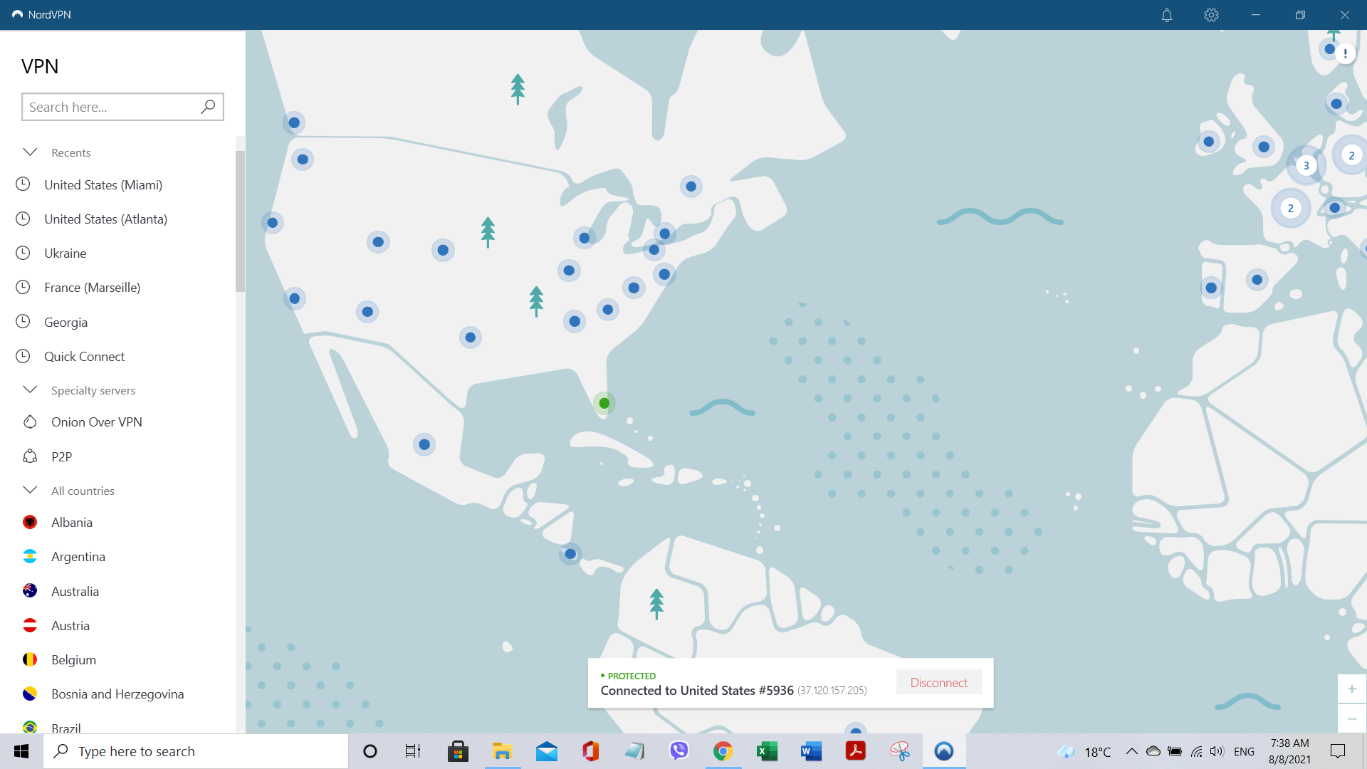The image size is (1367, 769).
Task: Collapse the Recents section
Action: (x=30, y=152)
